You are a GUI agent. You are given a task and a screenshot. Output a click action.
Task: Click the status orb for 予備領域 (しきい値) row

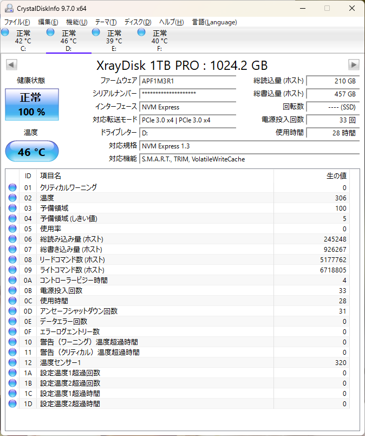point(12,218)
